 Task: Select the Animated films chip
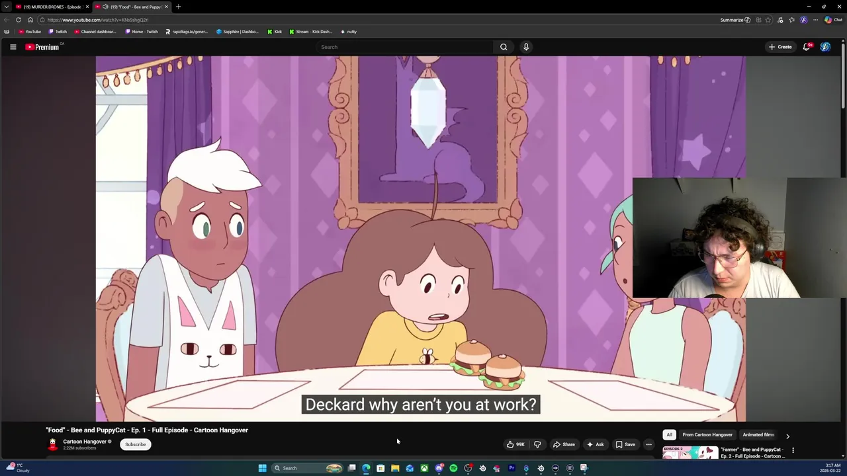[758, 435]
